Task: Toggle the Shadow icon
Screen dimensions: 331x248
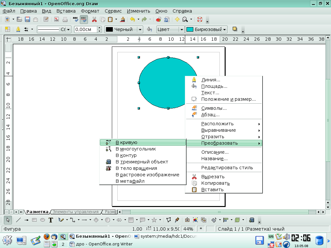Action: 235,29
